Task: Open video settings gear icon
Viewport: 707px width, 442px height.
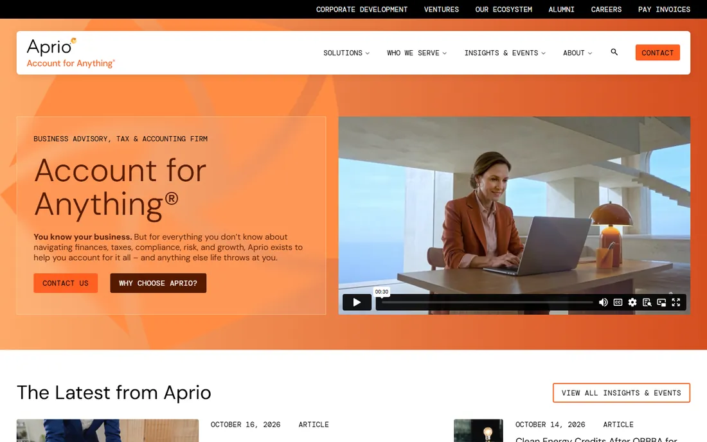Action: click(x=632, y=303)
